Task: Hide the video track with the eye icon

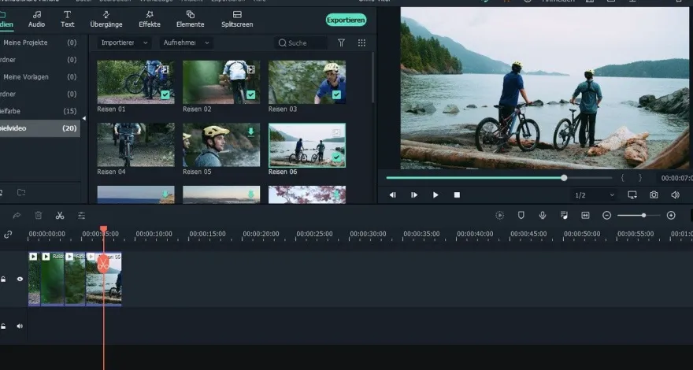Action: tap(20, 279)
